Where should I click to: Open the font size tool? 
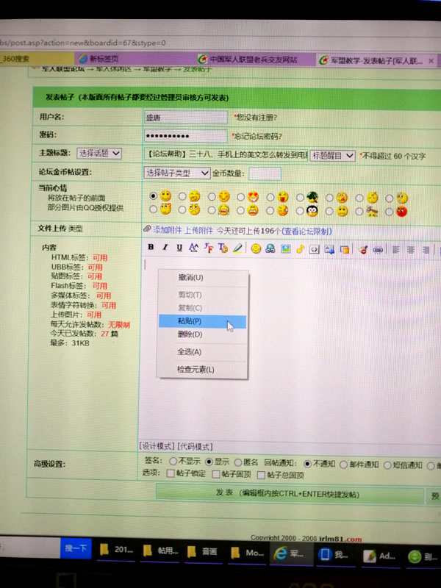point(193,248)
